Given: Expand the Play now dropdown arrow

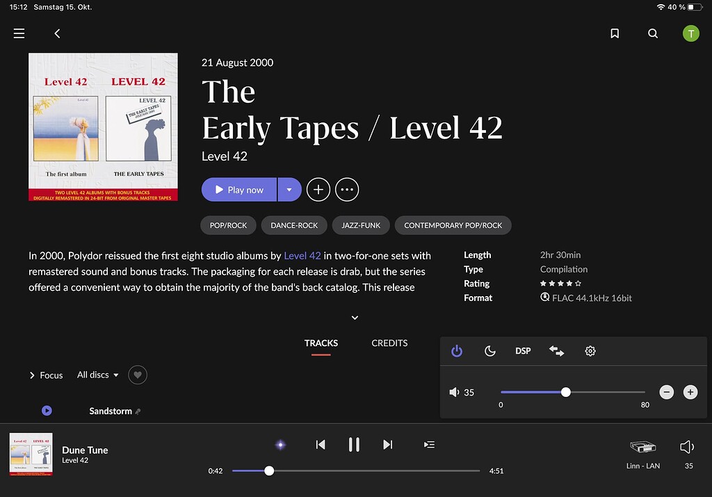Looking at the screenshot, I should 289,190.
